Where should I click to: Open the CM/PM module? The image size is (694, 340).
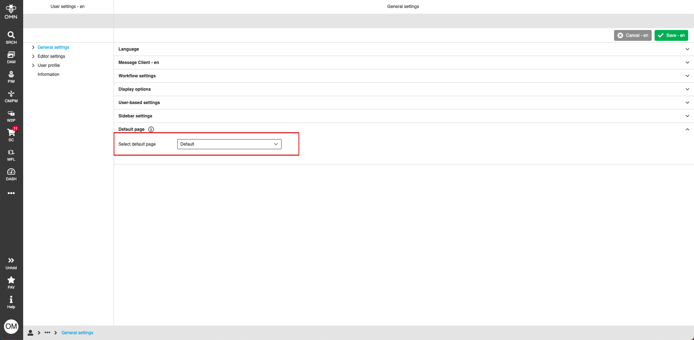pos(11,96)
